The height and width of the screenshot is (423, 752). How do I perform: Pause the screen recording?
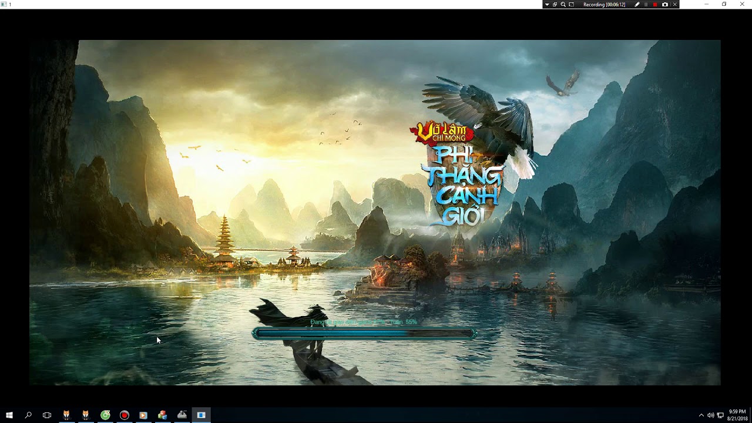click(646, 4)
